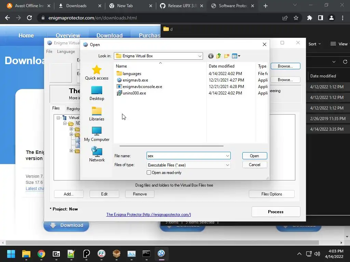The width and height of the screenshot is (350, 262).
Task: Switch to Files tab in Enigma Virtual Box
Action: (x=56, y=108)
